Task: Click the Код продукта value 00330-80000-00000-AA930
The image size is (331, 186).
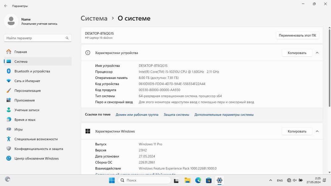Action: coord(160,90)
